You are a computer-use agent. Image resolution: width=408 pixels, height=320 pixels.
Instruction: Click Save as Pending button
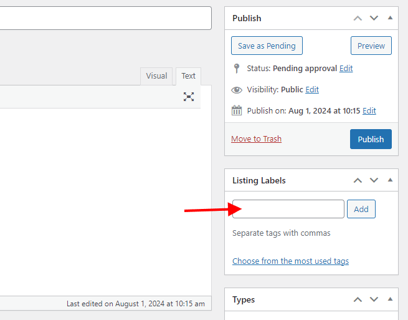pos(267,46)
